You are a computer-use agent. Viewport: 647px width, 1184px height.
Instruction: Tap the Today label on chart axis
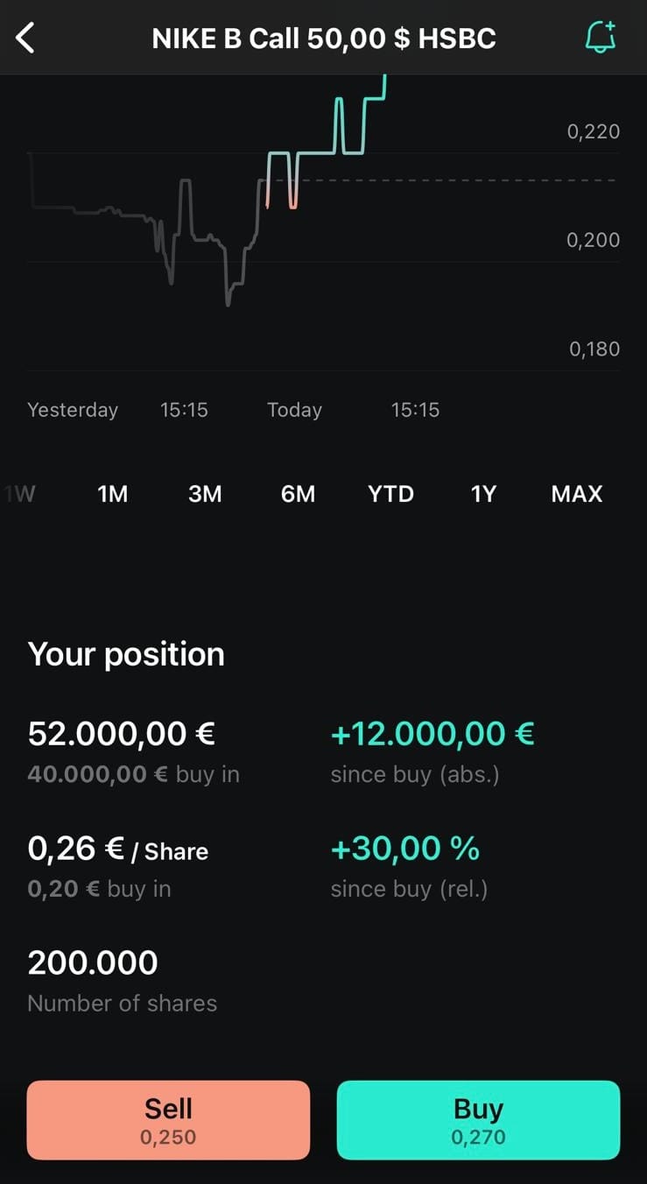[294, 410]
